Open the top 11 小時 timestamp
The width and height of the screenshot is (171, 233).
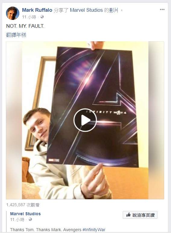(x=29, y=17)
